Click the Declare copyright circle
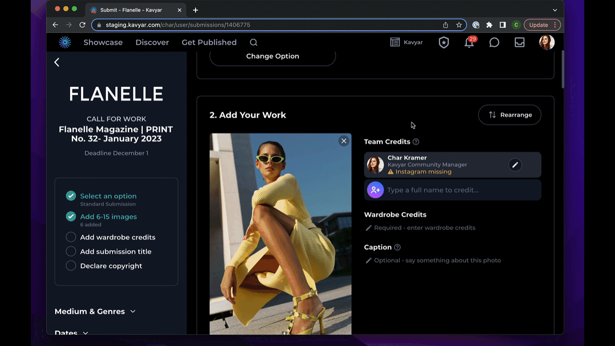The image size is (615, 346). (x=71, y=266)
